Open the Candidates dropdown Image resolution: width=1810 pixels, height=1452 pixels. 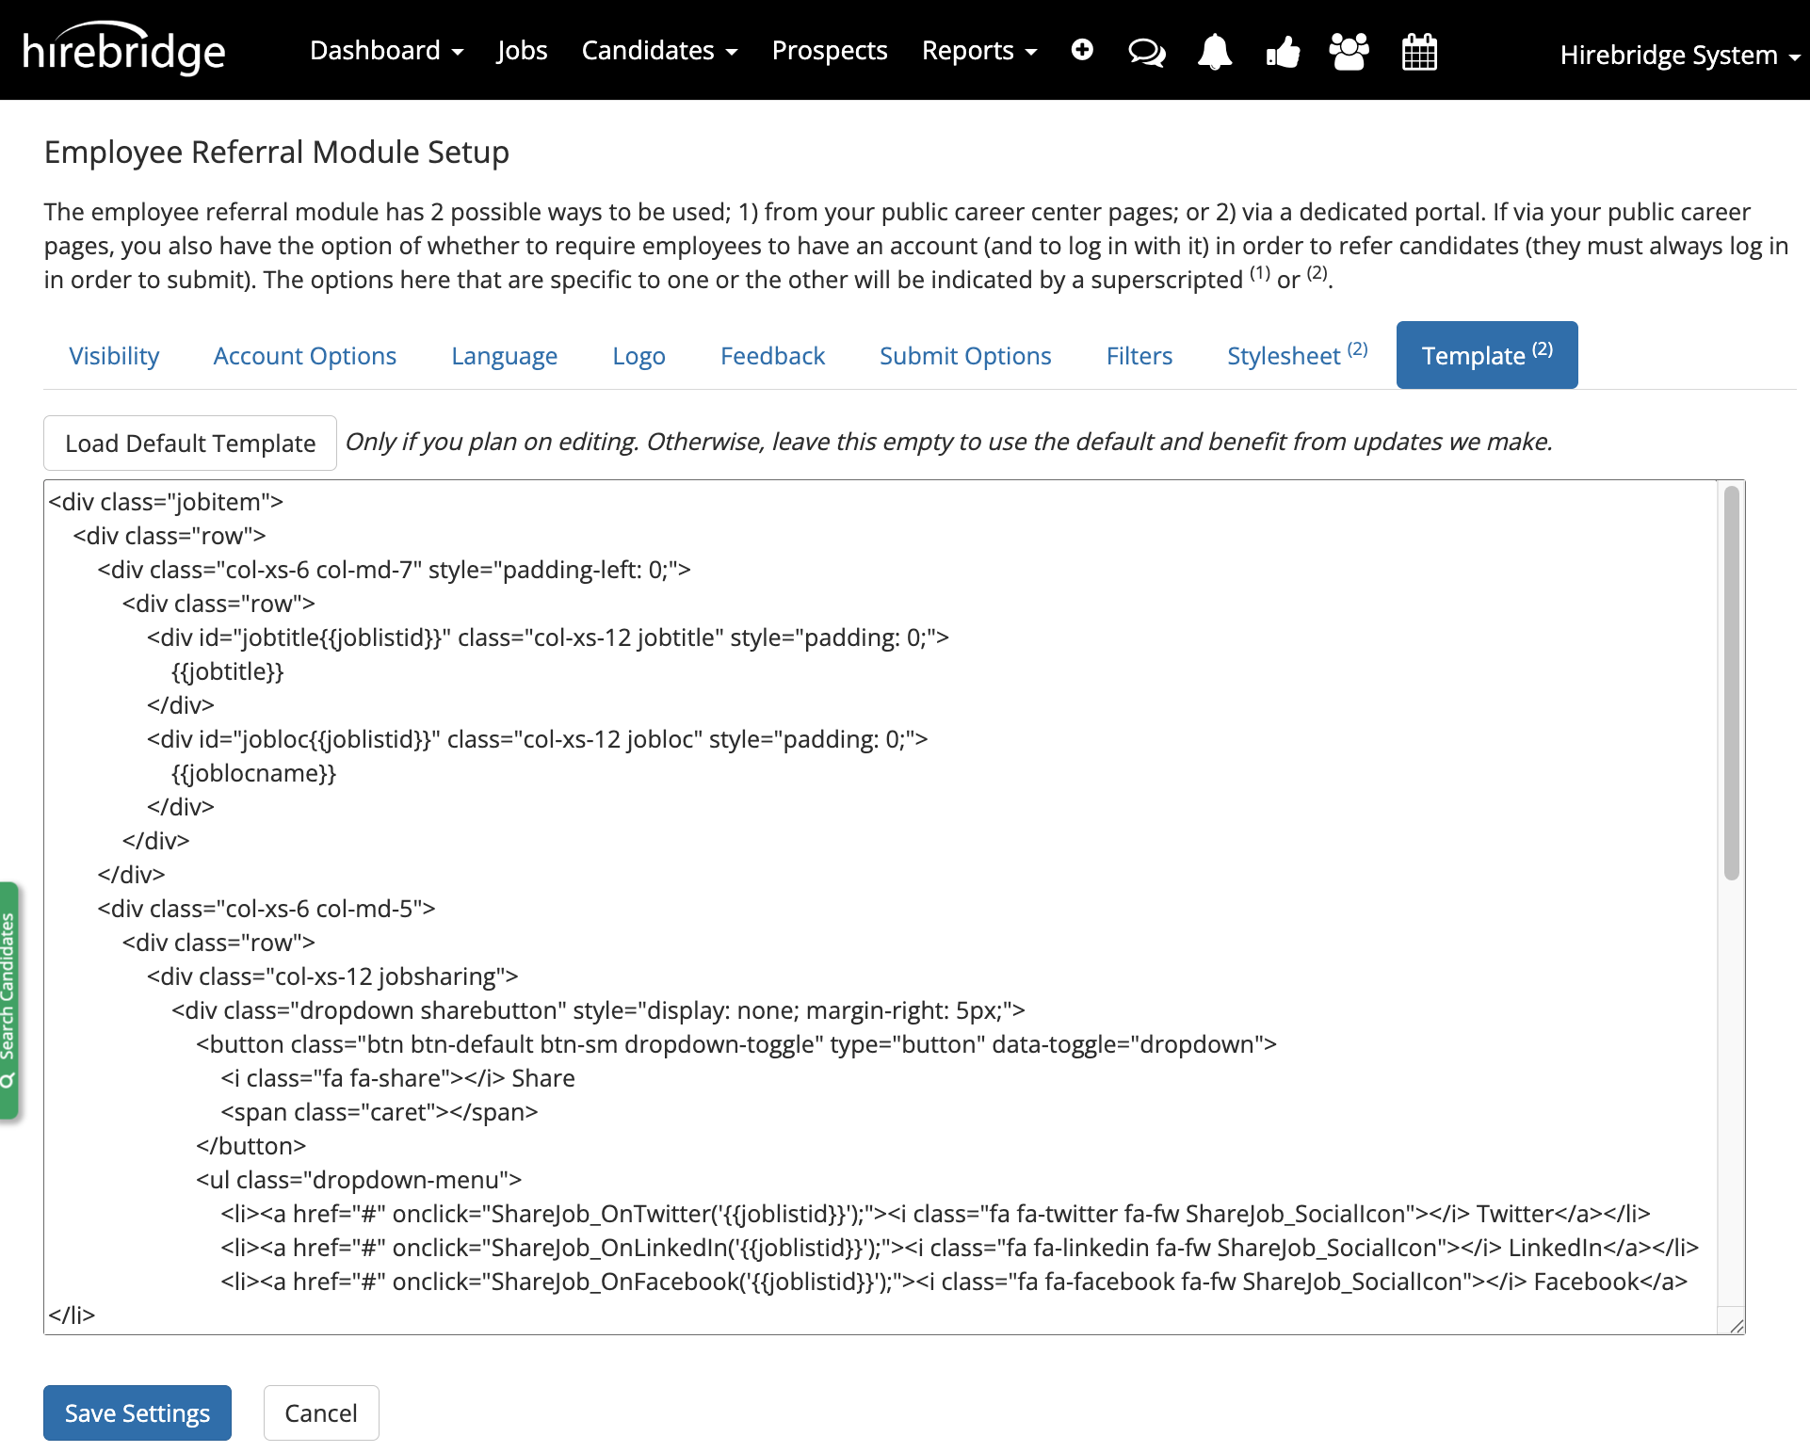[658, 51]
